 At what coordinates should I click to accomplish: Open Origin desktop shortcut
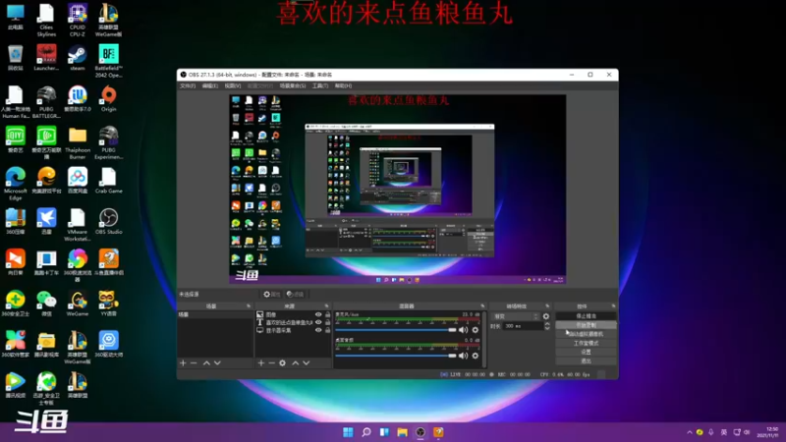tap(109, 99)
